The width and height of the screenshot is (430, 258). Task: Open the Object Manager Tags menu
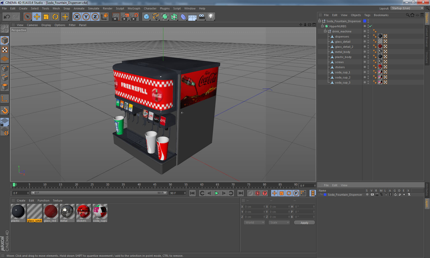[367, 15]
